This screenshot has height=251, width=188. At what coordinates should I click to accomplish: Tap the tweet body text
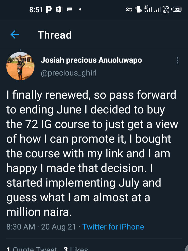click(x=91, y=153)
